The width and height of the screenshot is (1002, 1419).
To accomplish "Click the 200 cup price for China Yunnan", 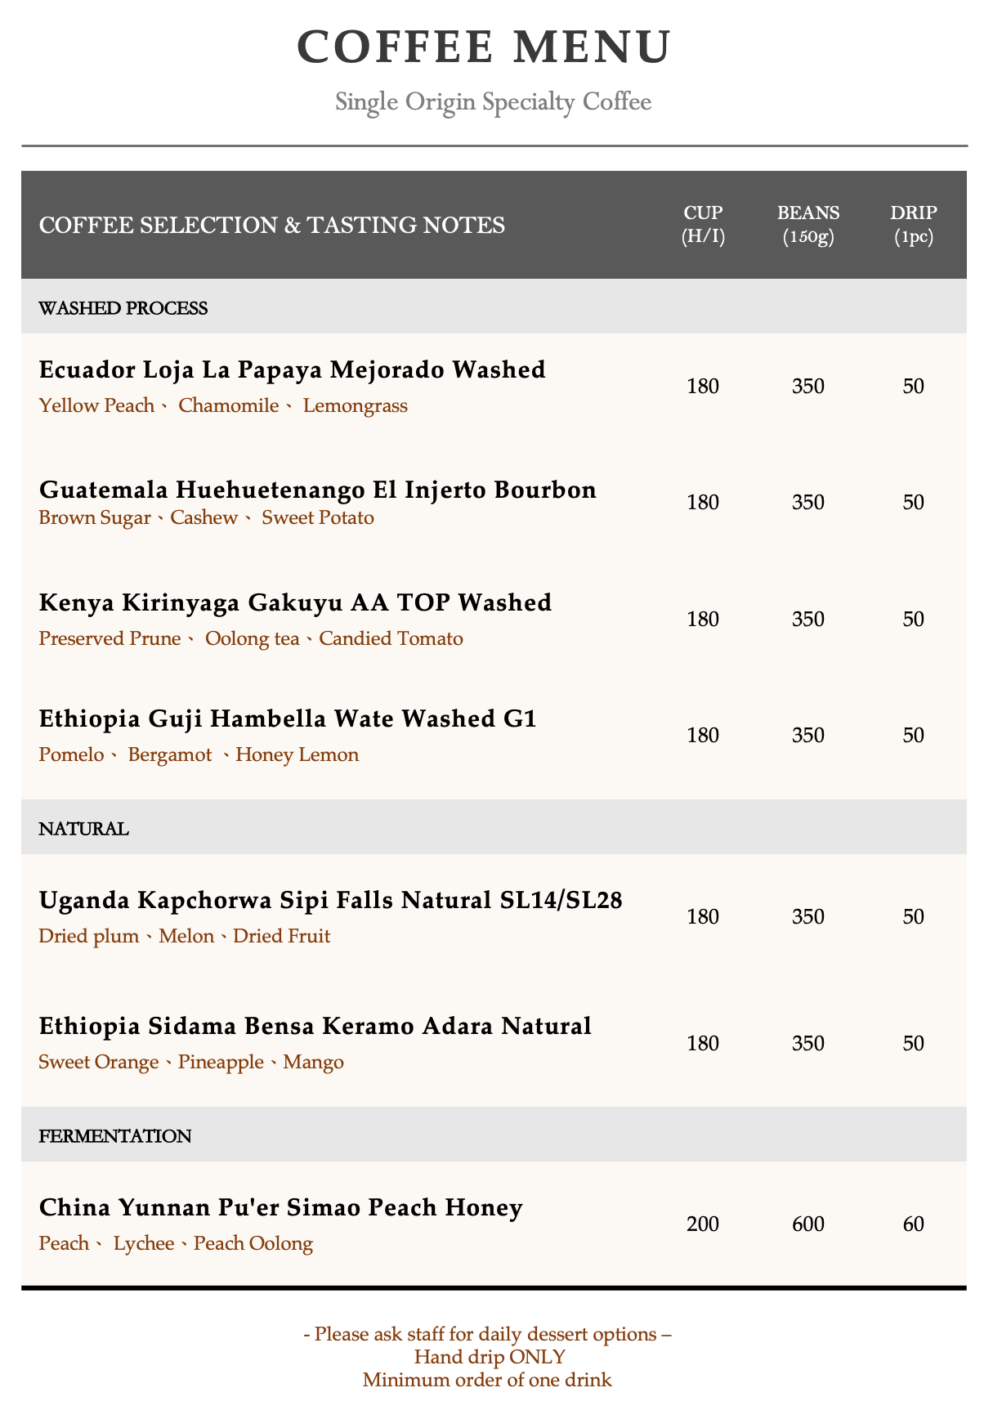I will point(703,1224).
